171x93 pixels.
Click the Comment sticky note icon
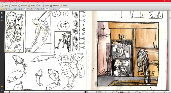click(61, 6)
